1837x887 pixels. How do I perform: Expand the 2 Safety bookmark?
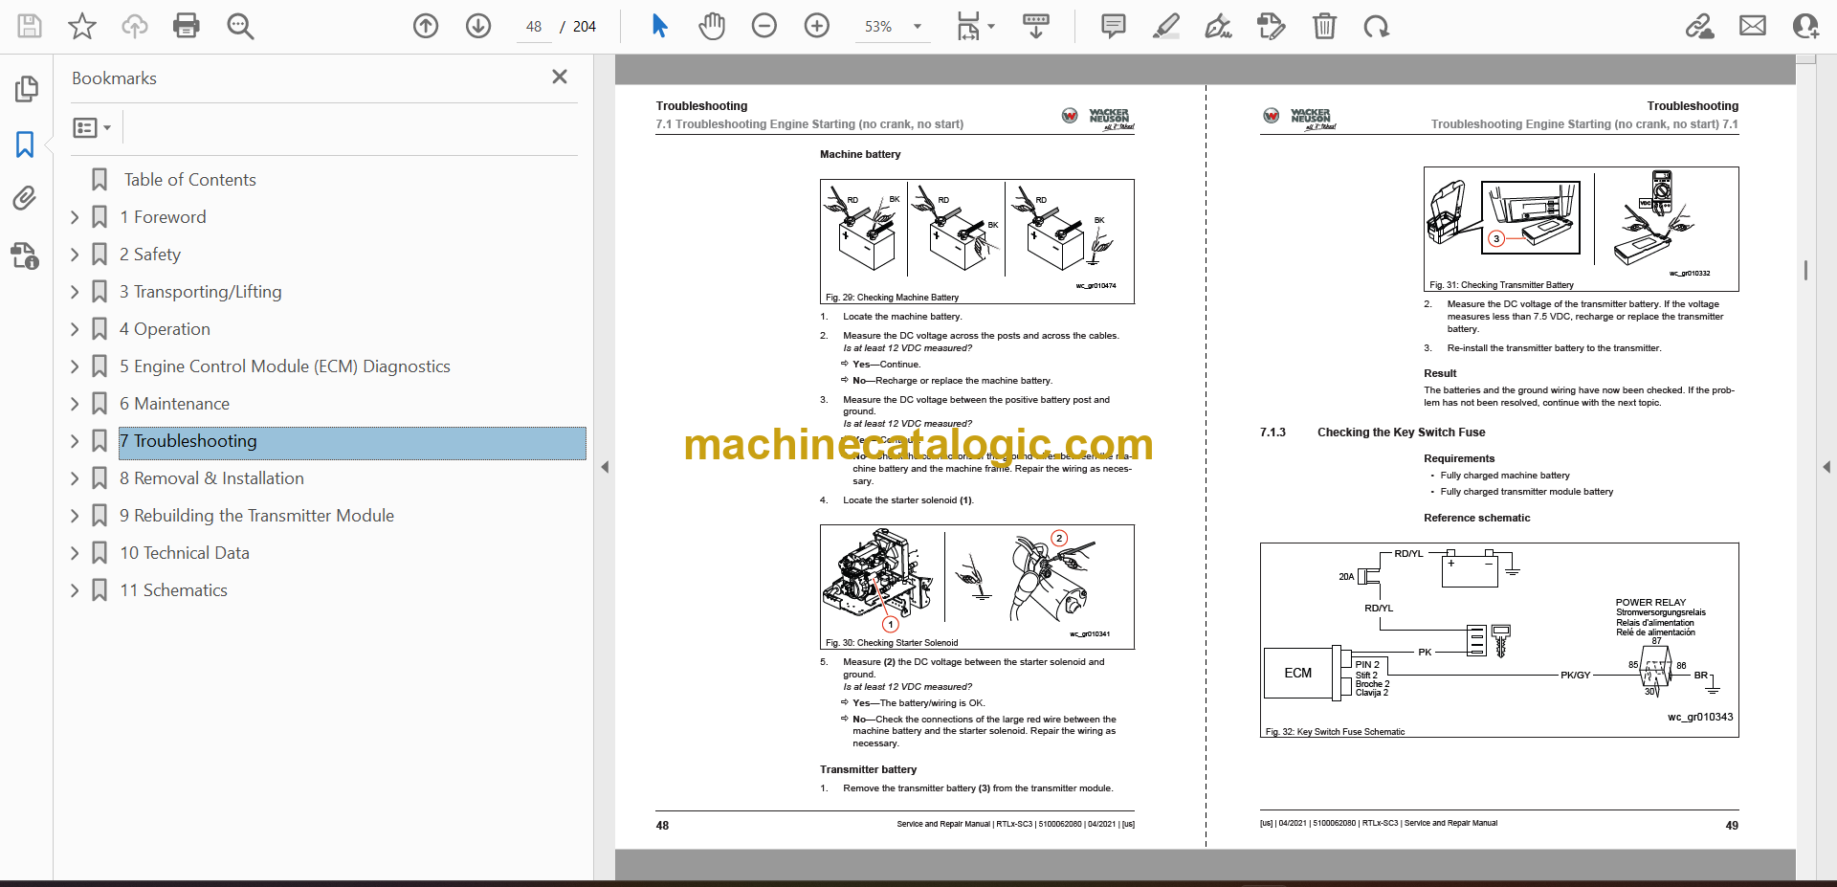(x=75, y=255)
